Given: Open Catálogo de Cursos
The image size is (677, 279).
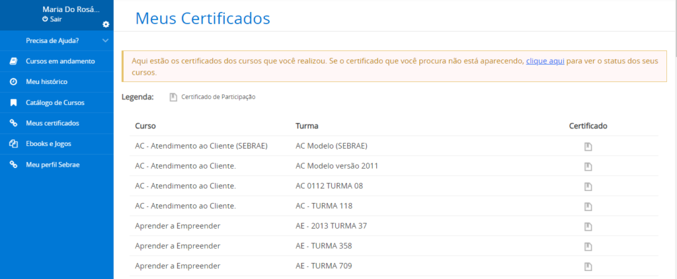Looking at the screenshot, I should (x=57, y=102).
